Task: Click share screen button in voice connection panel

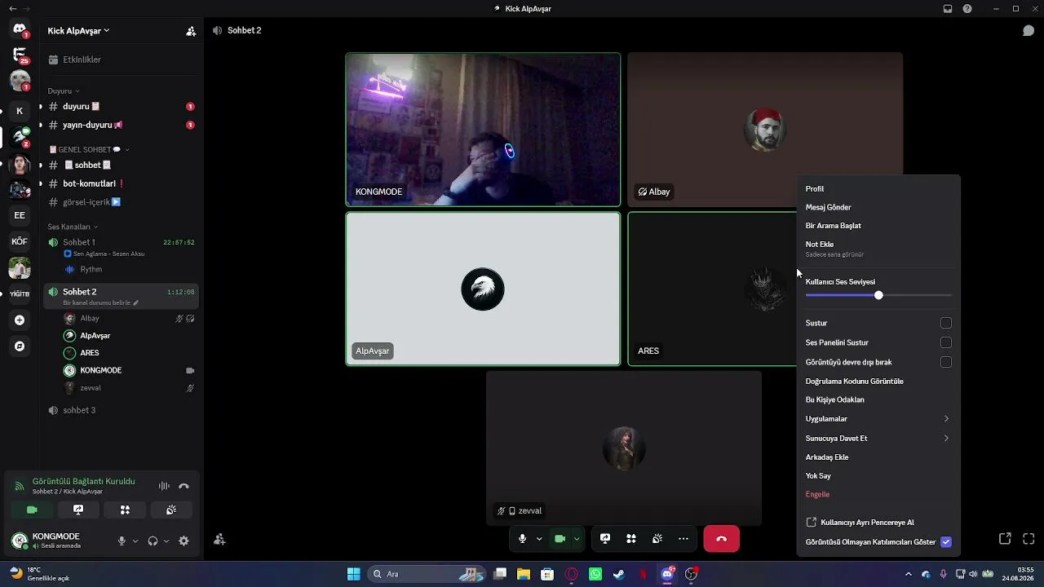Action: coord(78,510)
